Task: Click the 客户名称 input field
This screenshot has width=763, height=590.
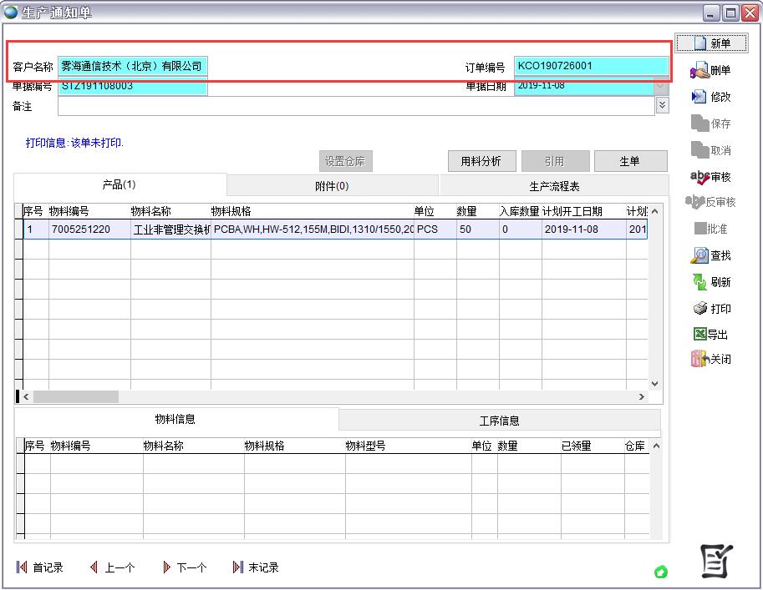Action: (132, 66)
